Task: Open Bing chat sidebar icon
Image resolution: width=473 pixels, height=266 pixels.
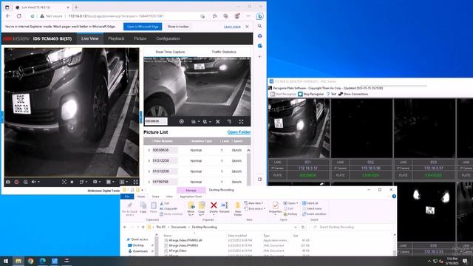Action: (x=259, y=16)
